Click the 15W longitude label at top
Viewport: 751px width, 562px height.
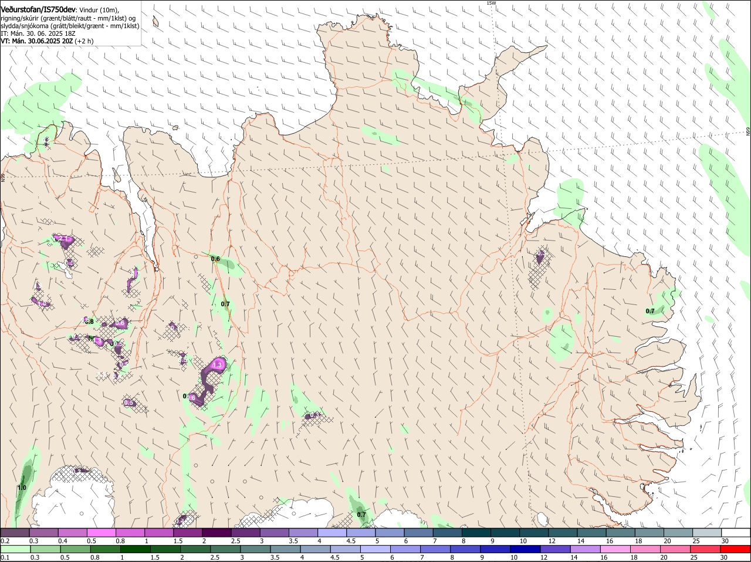[491, 3]
